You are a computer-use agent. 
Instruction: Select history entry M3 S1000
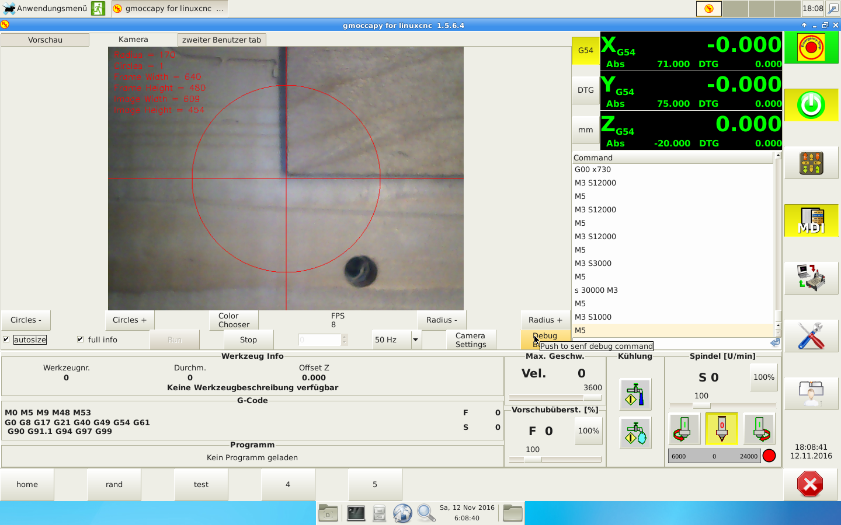point(673,317)
